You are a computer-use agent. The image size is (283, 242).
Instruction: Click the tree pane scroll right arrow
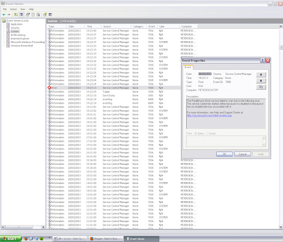coord(43,227)
